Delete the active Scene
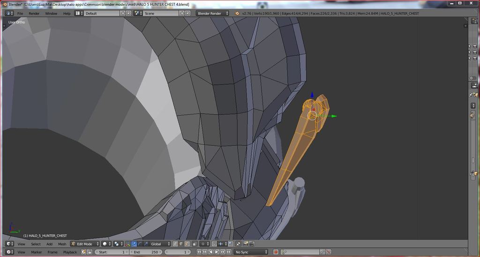 pos(187,13)
